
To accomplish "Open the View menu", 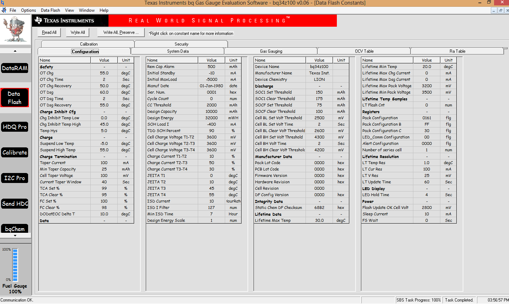I will pos(70,10).
